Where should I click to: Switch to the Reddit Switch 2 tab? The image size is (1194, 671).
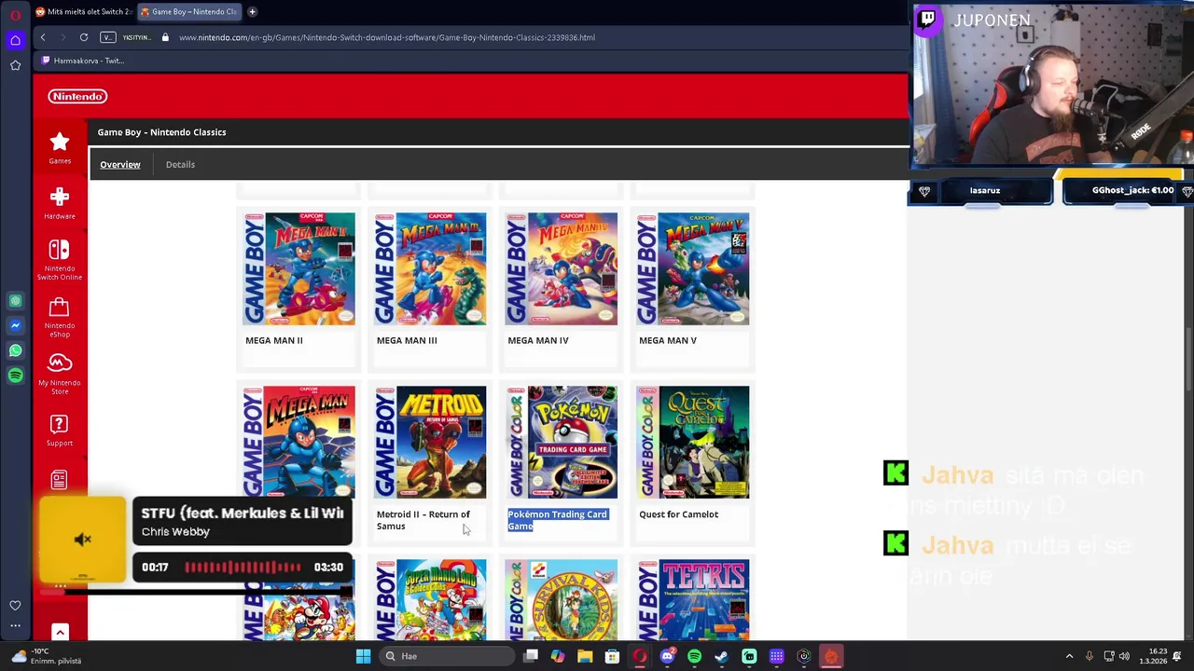coord(83,11)
